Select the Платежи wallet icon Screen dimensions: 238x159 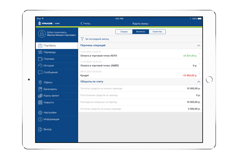point(40,59)
